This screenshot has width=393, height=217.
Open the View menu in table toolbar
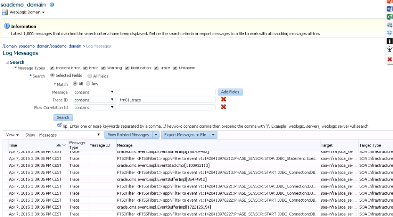coord(13,135)
